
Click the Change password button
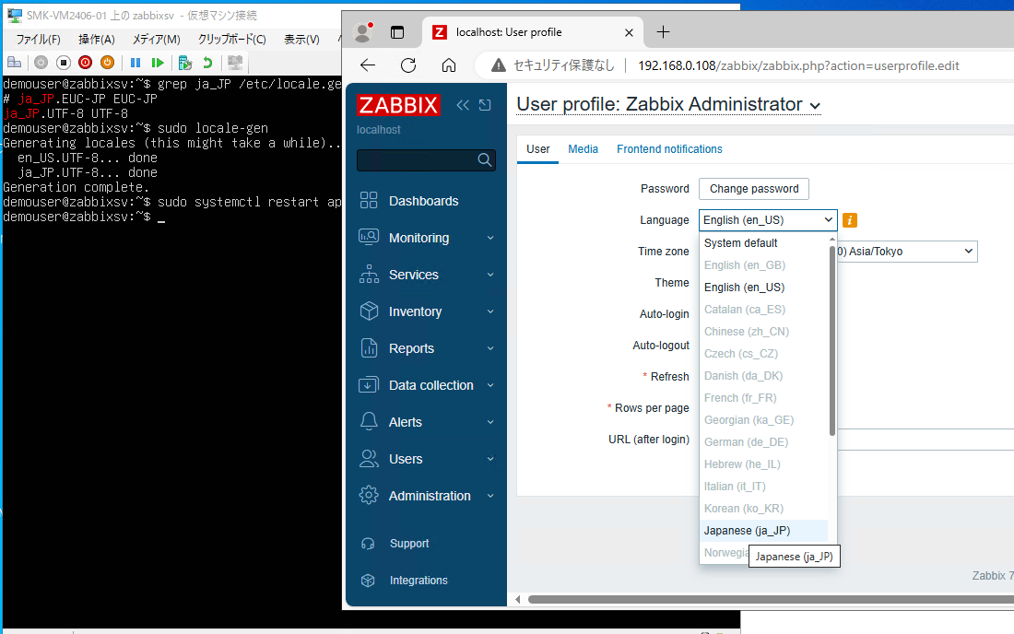pos(753,189)
